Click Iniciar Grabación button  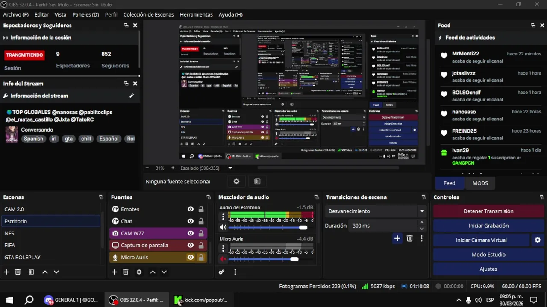(x=488, y=226)
